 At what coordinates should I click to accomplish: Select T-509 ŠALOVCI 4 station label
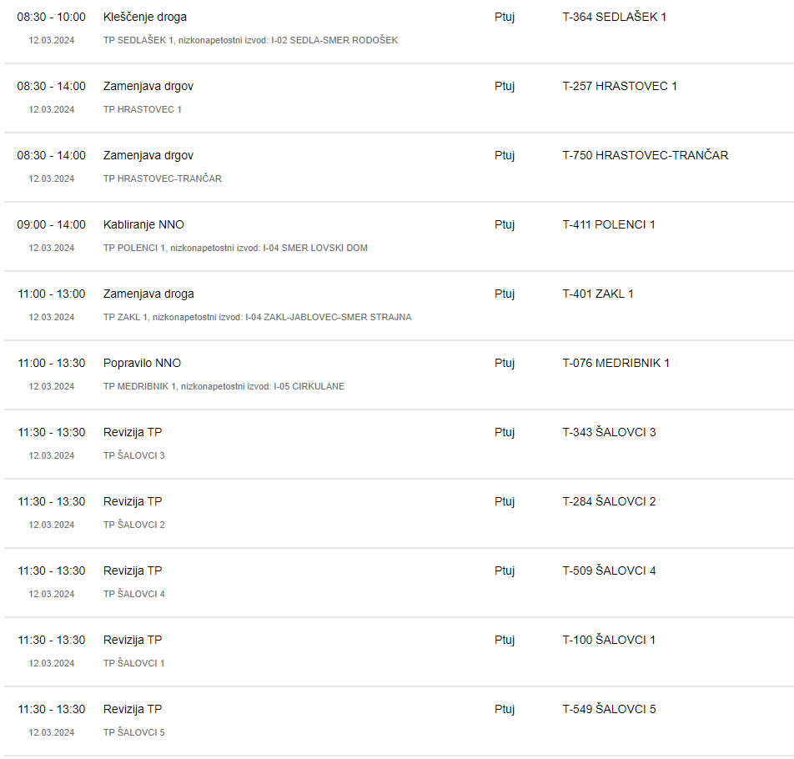[609, 571]
